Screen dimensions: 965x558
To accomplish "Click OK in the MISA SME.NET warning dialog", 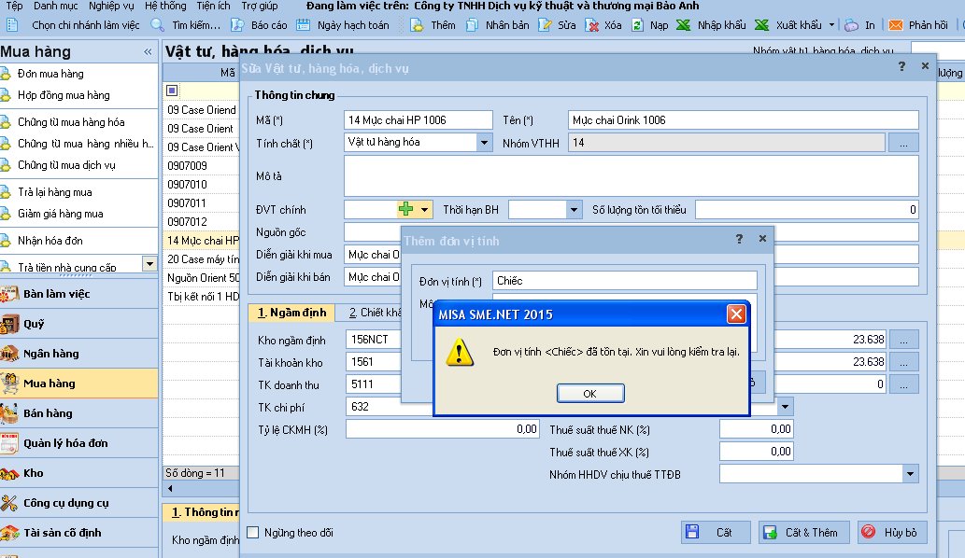I will coord(590,393).
